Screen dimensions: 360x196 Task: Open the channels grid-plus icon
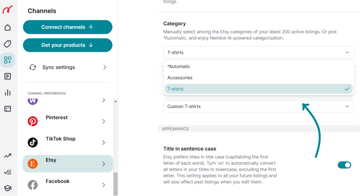pos(8,60)
